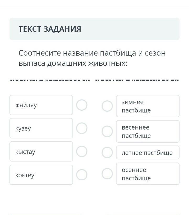Click the right dashed separator line
The image size is (189, 215).
click(x=137, y=80)
